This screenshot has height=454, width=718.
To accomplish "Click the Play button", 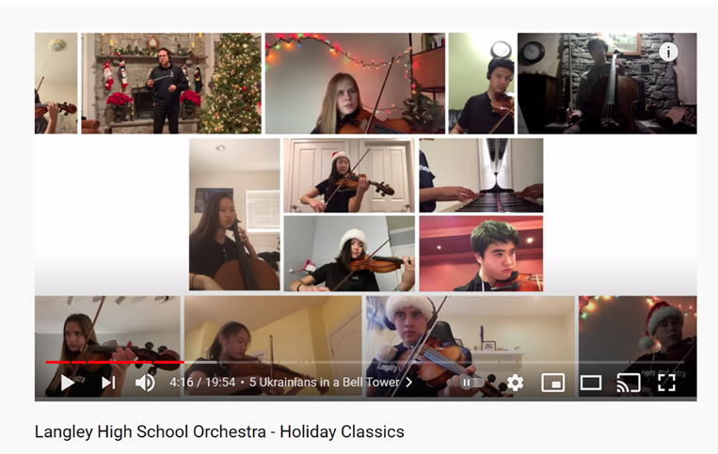I will (x=68, y=383).
